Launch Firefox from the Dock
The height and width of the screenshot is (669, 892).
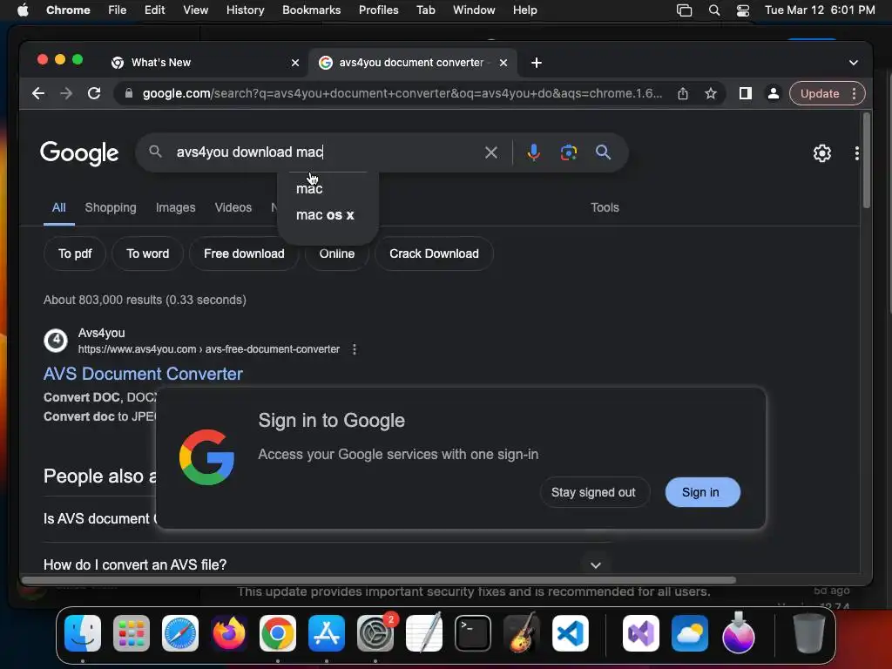pos(229,633)
